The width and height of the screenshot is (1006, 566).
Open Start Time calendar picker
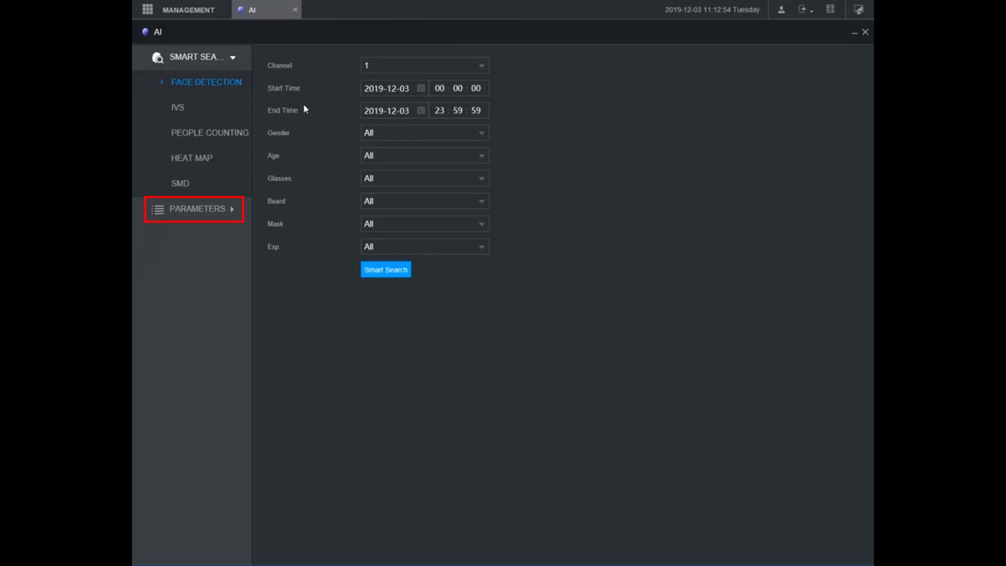(x=421, y=88)
